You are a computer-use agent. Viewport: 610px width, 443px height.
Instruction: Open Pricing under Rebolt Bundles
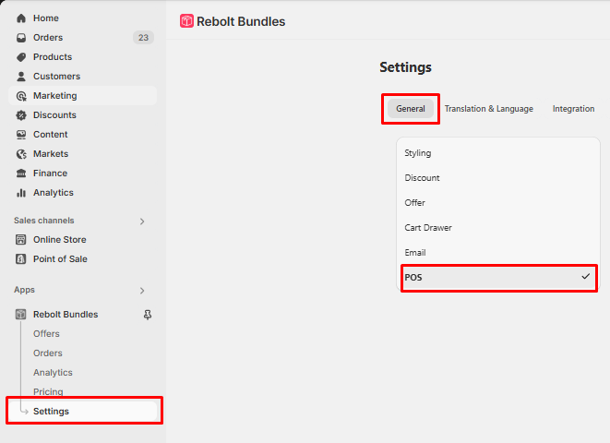tap(48, 391)
